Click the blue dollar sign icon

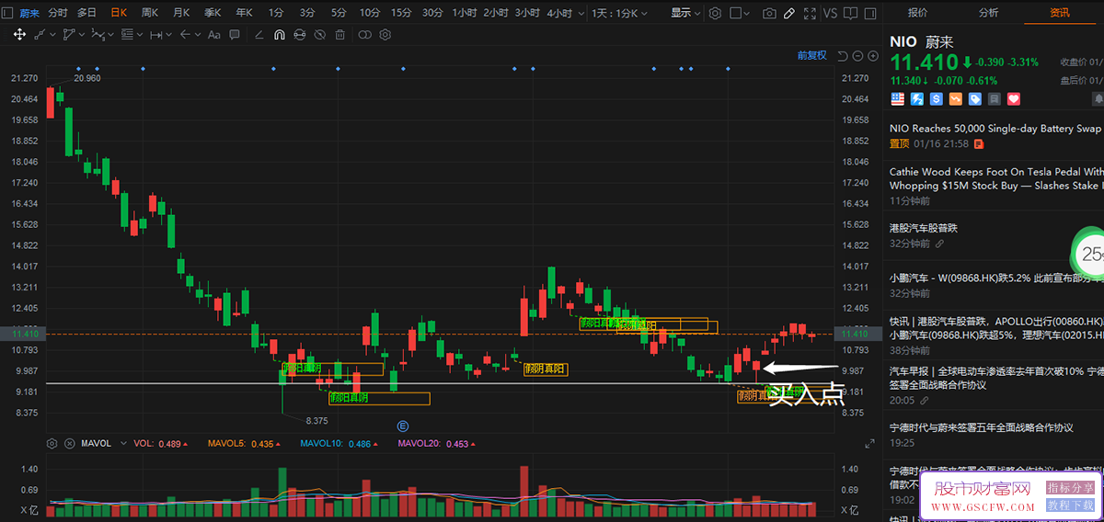click(x=937, y=98)
